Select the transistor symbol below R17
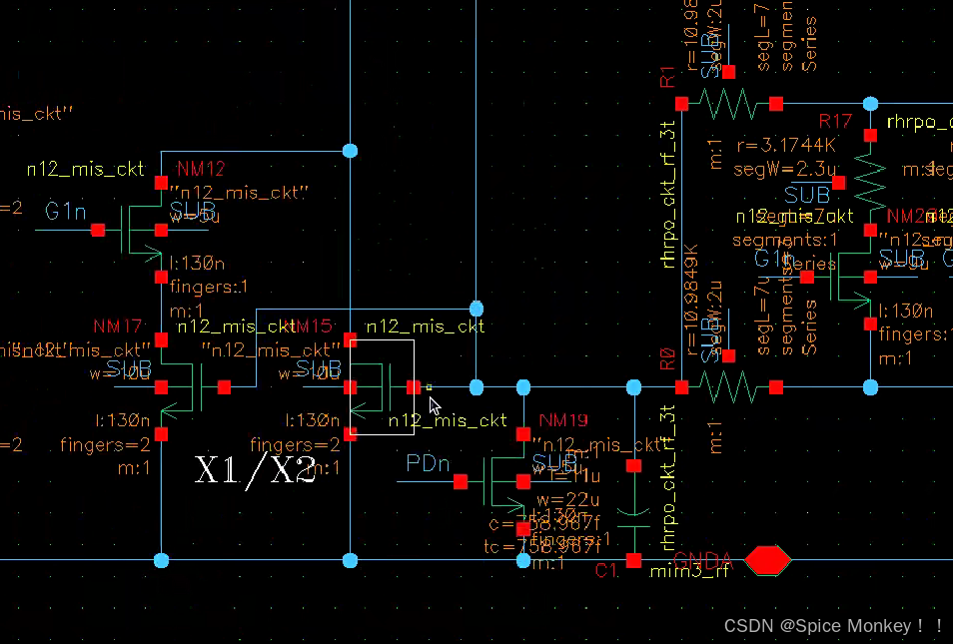953x644 pixels. 851,277
